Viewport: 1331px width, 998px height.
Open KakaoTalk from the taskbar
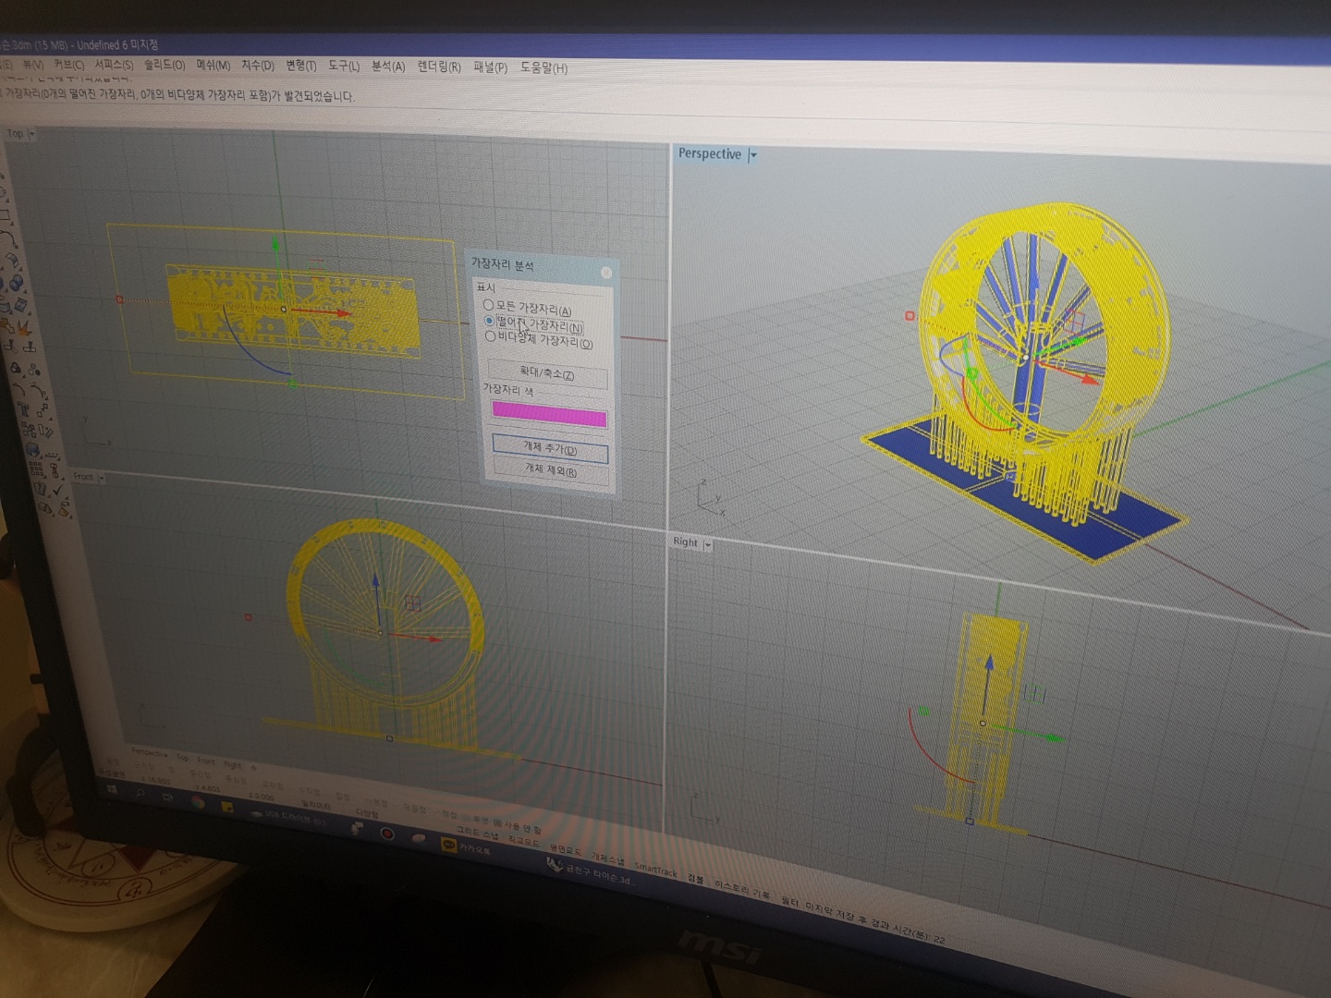click(450, 844)
